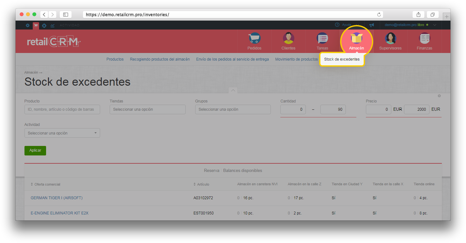Open a new browser tab
The height and width of the screenshot is (243, 466).
447,16
